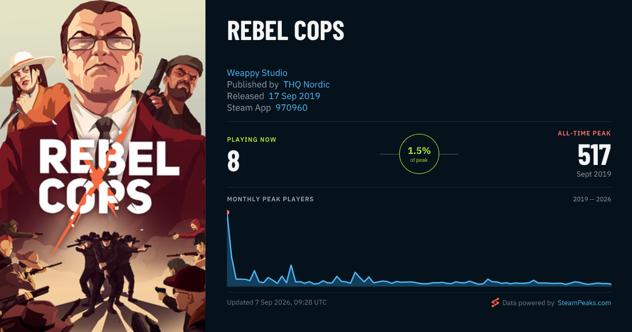This screenshot has height=332, width=632.
Task: Click the 1.5% of peak circle
Action: click(419, 154)
